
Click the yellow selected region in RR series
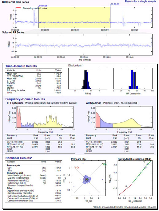74,18
